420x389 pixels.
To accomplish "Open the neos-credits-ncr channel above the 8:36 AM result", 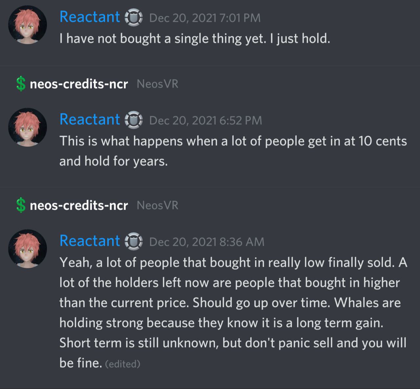I will coord(79,206).
